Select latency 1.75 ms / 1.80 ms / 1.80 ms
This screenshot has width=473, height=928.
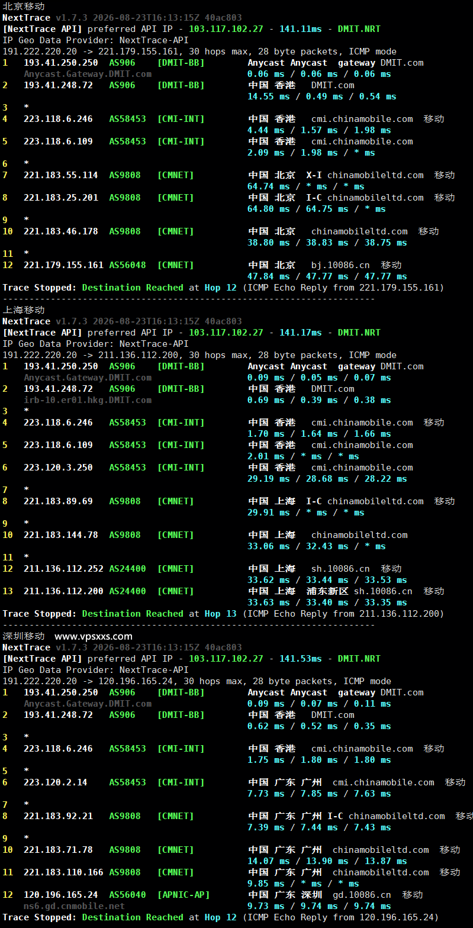319,760
